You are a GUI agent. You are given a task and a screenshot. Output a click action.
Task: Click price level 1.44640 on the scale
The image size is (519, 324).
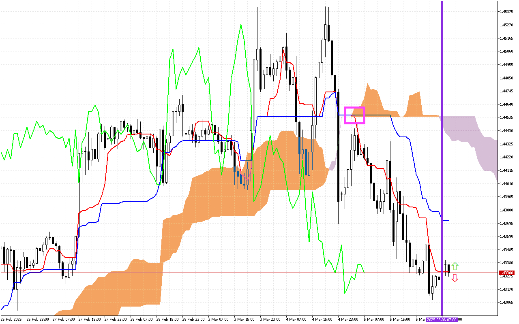(506, 104)
